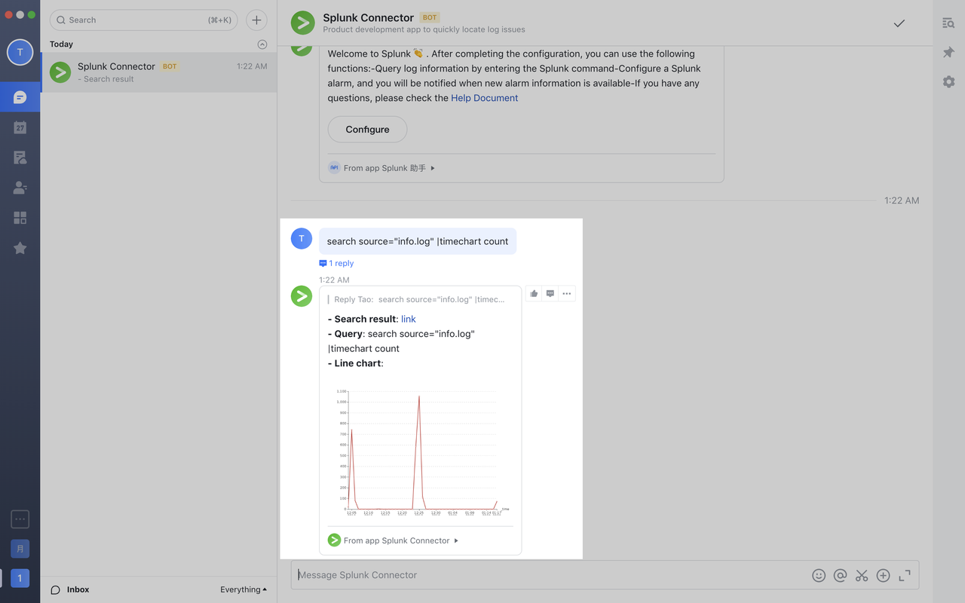Open the Workplace grid icon
Viewport: 965px width, 603px height.
20,217
